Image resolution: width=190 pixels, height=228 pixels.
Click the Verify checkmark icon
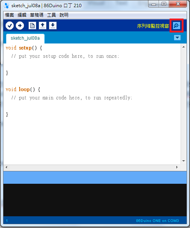[9, 26]
